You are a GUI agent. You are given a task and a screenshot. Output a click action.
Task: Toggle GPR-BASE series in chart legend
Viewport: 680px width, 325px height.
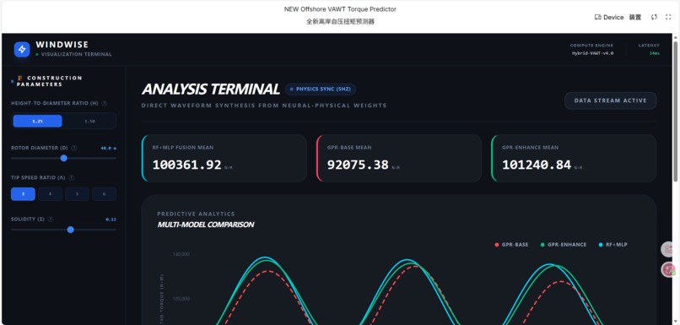coord(512,245)
